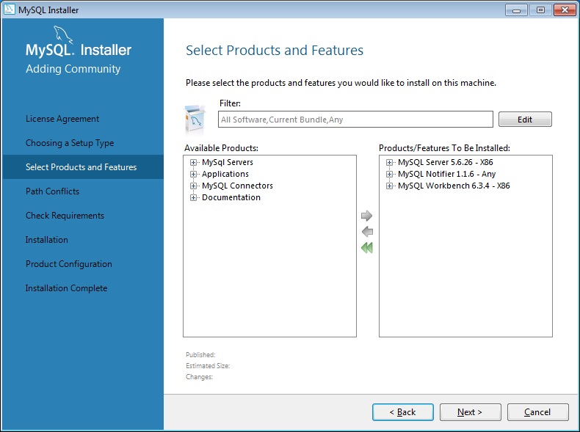Select the Choosing a Setup Type step
Viewport: 580px width, 432px height.
pos(70,143)
